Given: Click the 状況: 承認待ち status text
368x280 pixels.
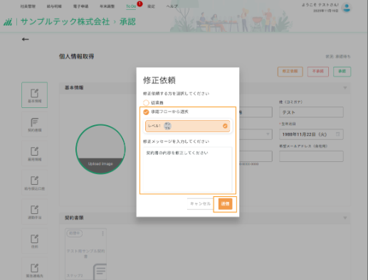Looking at the screenshot, I should pyautogui.click(x=338, y=56).
